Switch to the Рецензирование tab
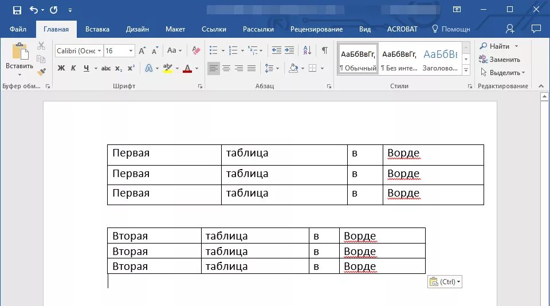The image size is (550, 306). pos(316,29)
